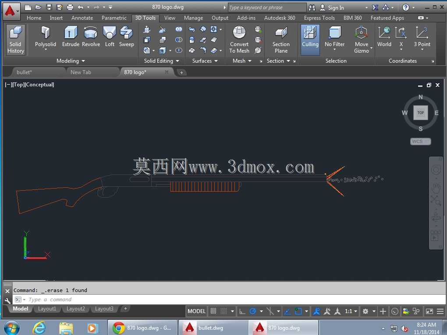The width and height of the screenshot is (447, 335).
Task: Open the WCS dropdown under ViewCube
Action: (421, 142)
